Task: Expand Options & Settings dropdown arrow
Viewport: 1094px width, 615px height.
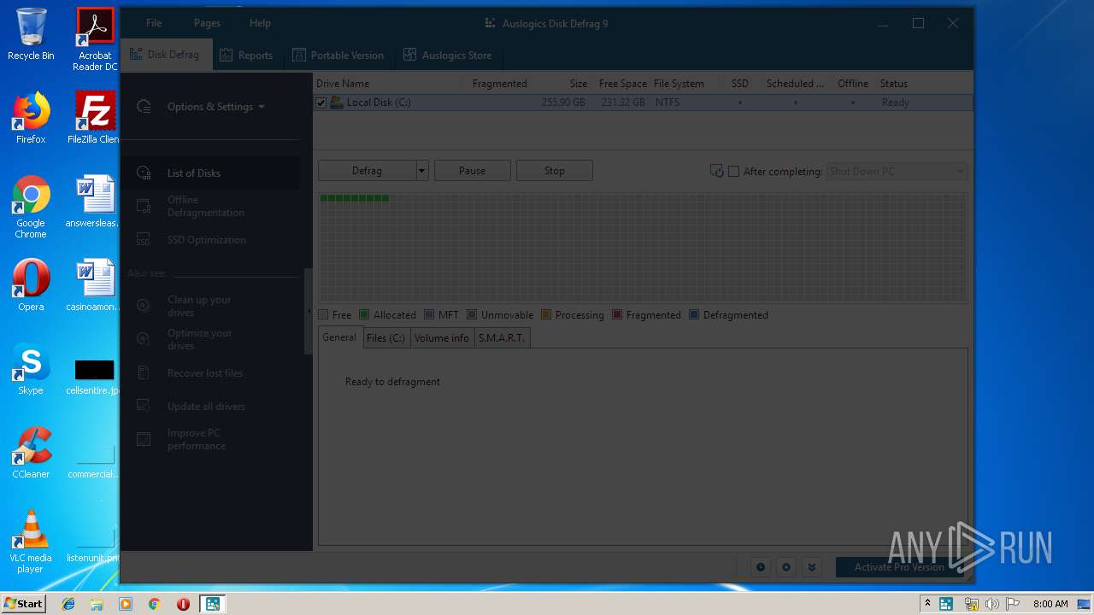Action: coord(262,107)
